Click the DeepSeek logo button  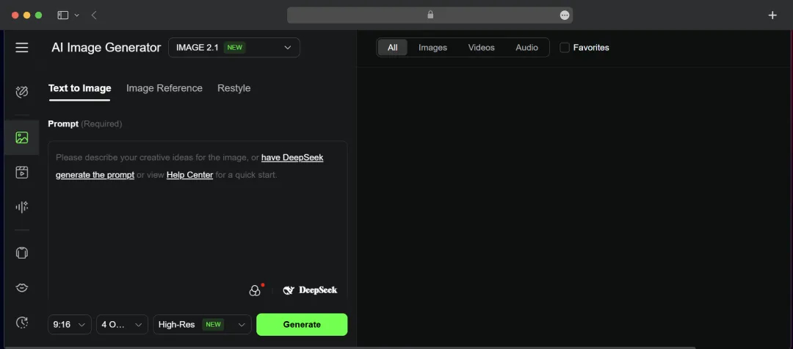[x=310, y=290]
